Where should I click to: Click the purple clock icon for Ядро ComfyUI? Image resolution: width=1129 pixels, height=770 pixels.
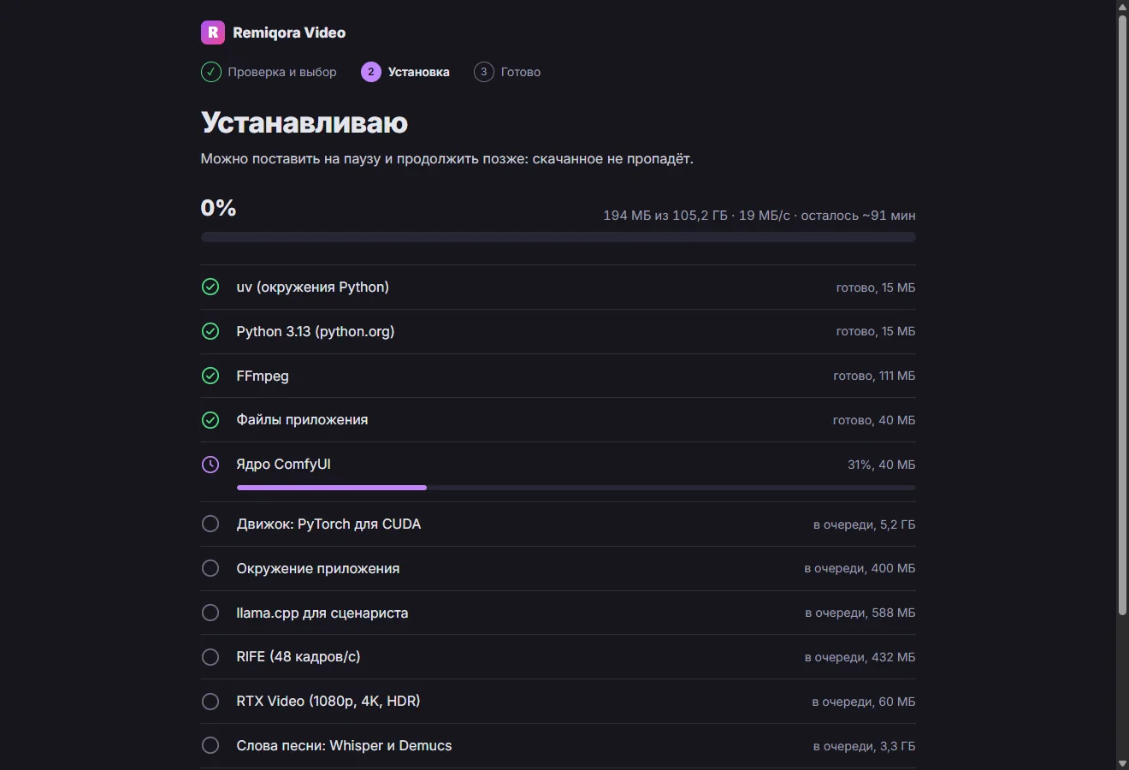point(210,465)
